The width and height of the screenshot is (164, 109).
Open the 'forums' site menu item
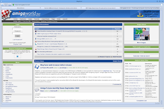click(37, 19)
